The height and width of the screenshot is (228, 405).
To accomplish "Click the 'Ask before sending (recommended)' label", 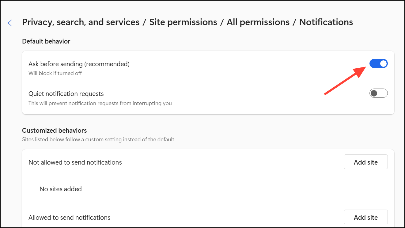I will 79,64.
